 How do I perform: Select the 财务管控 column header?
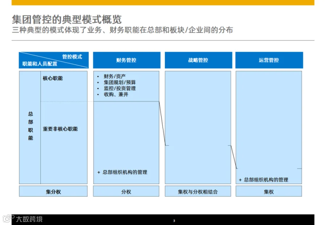pyautogui.click(x=127, y=60)
